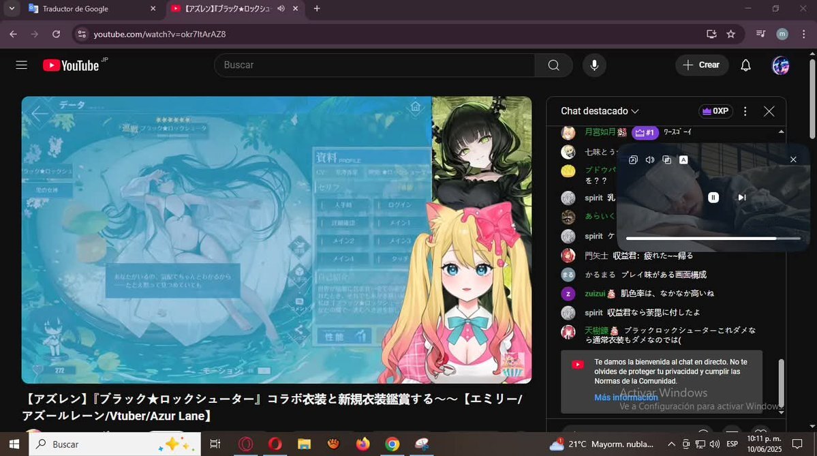817x456 pixels.
Task: Mute the mini player audio
Action: (x=650, y=160)
